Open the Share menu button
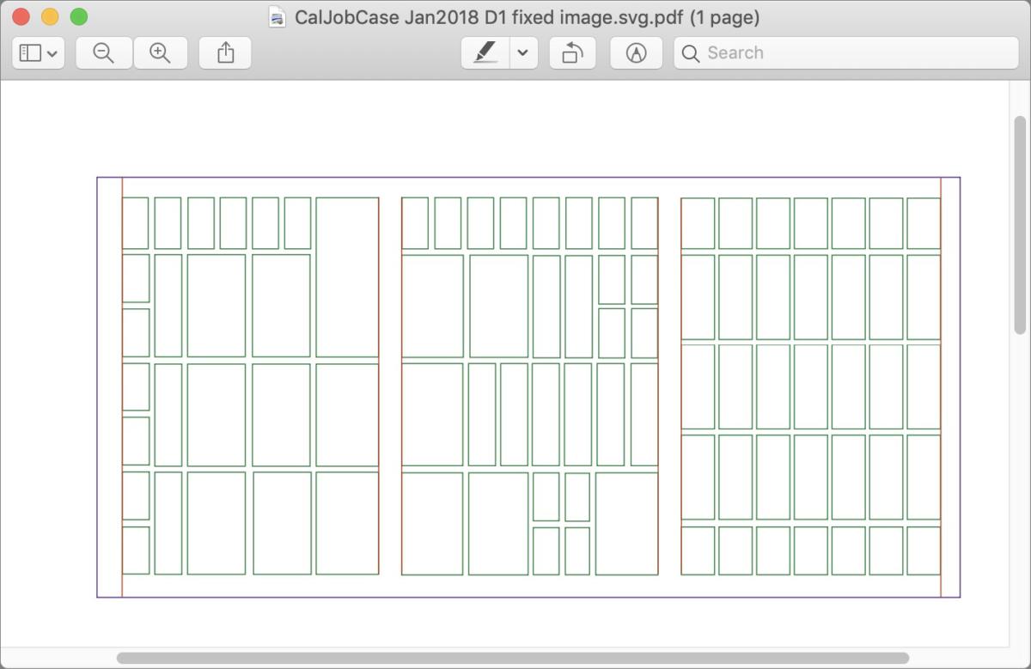The image size is (1031, 669). (225, 53)
